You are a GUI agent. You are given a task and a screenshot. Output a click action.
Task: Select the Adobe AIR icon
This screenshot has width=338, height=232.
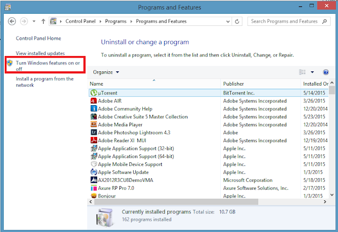click(x=94, y=100)
